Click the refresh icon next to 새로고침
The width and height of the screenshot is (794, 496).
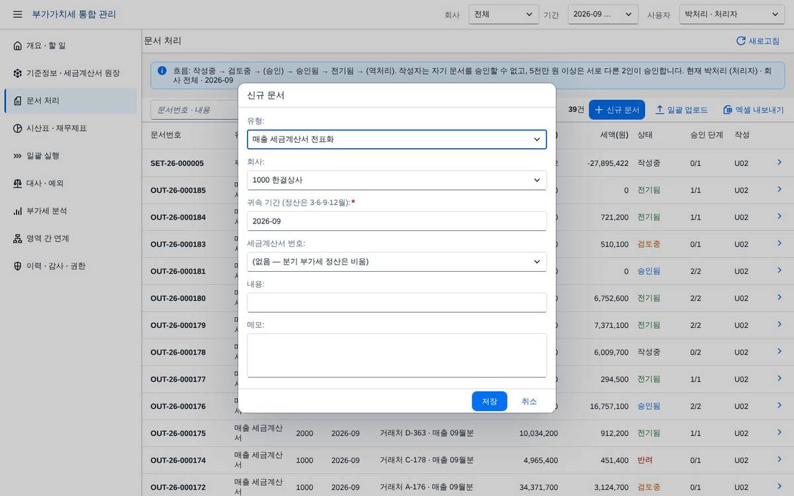point(741,41)
